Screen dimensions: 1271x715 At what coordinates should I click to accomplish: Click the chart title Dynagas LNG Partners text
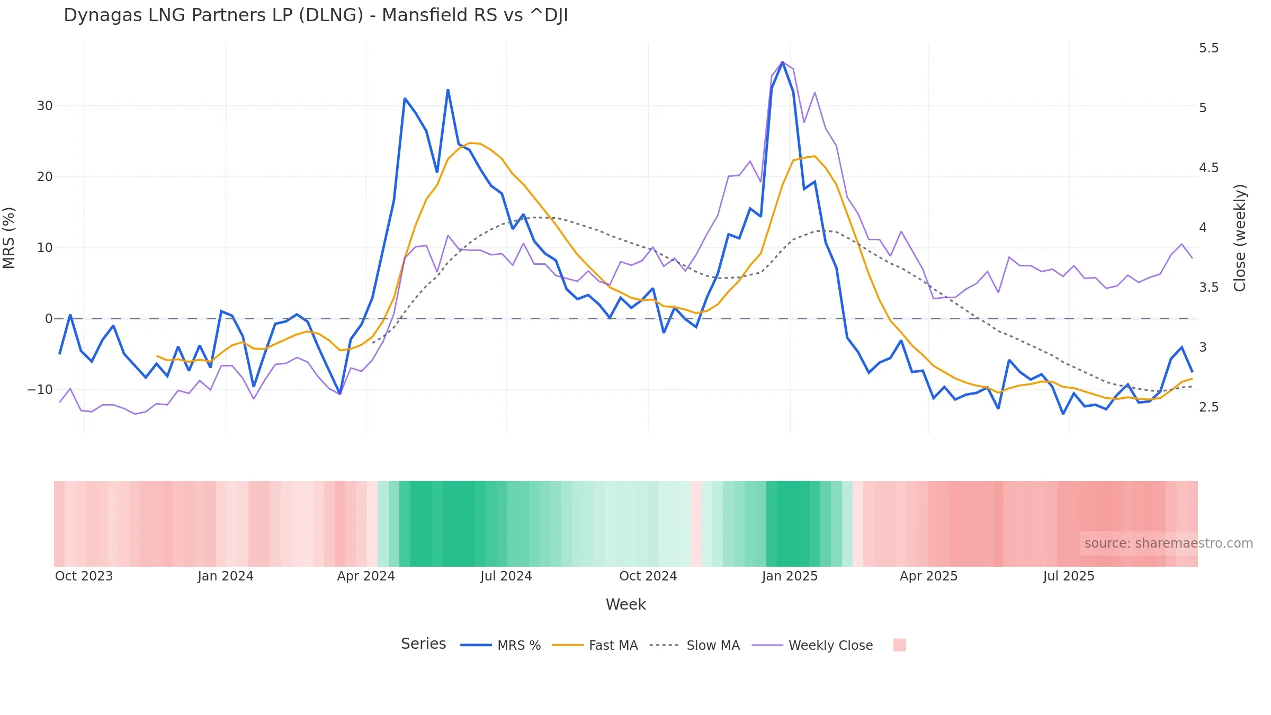tap(316, 15)
